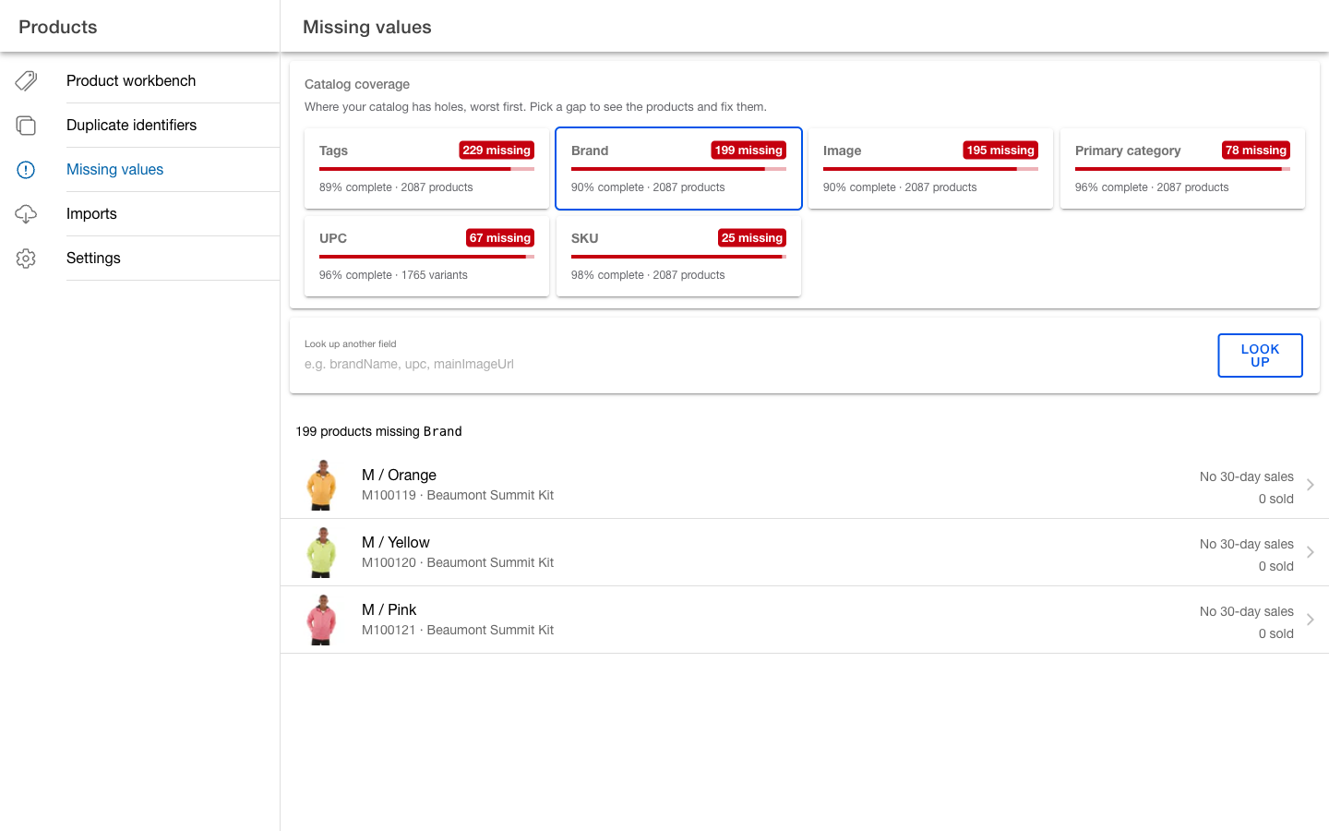Click the 199 missing badge on Brand
The width and height of the screenshot is (1329, 831).
click(x=748, y=151)
